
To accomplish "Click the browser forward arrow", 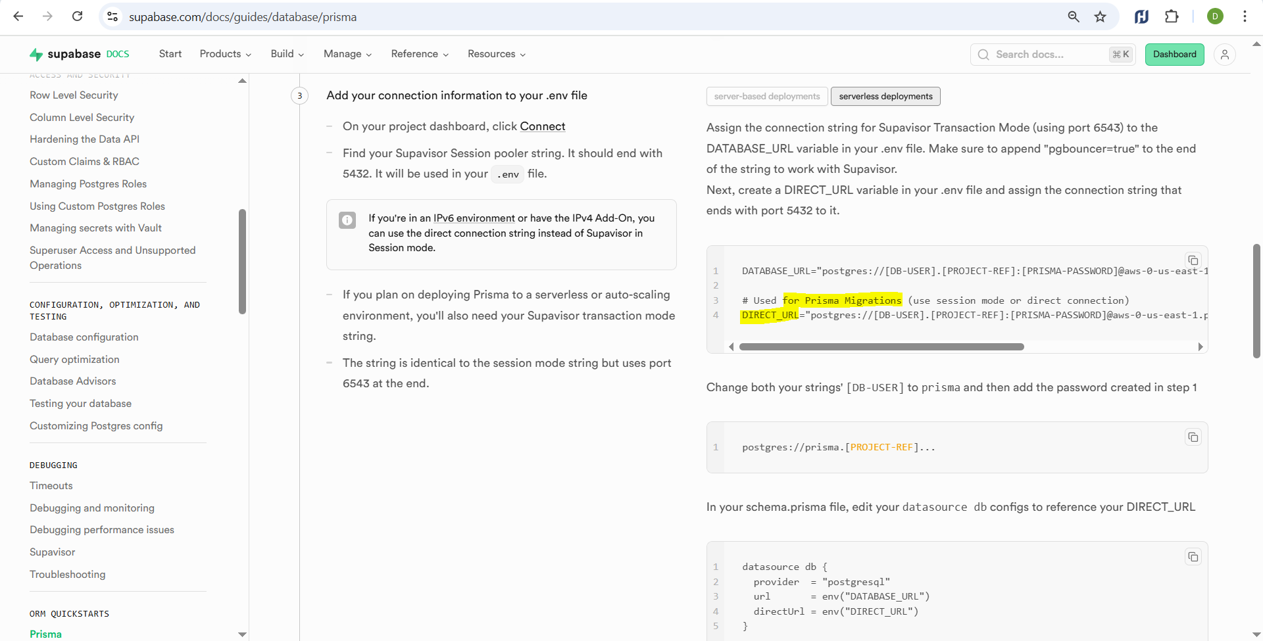I will pos(47,16).
